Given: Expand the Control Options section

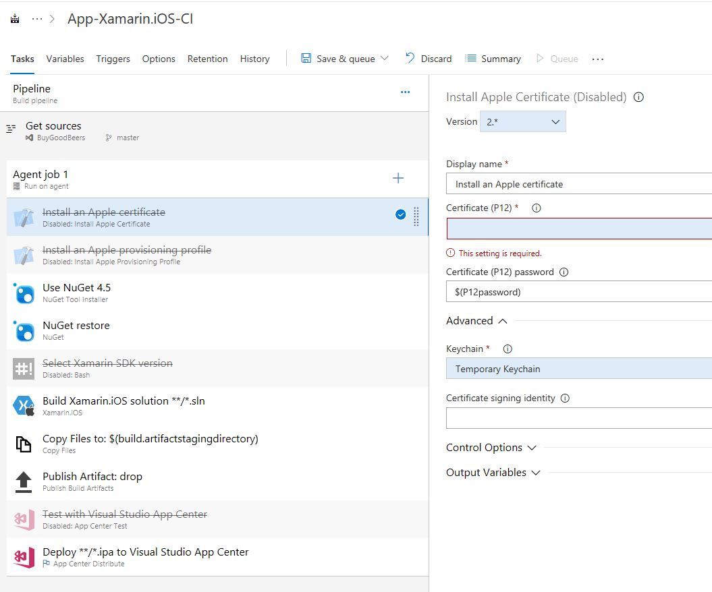Looking at the screenshot, I should point(491,448).
